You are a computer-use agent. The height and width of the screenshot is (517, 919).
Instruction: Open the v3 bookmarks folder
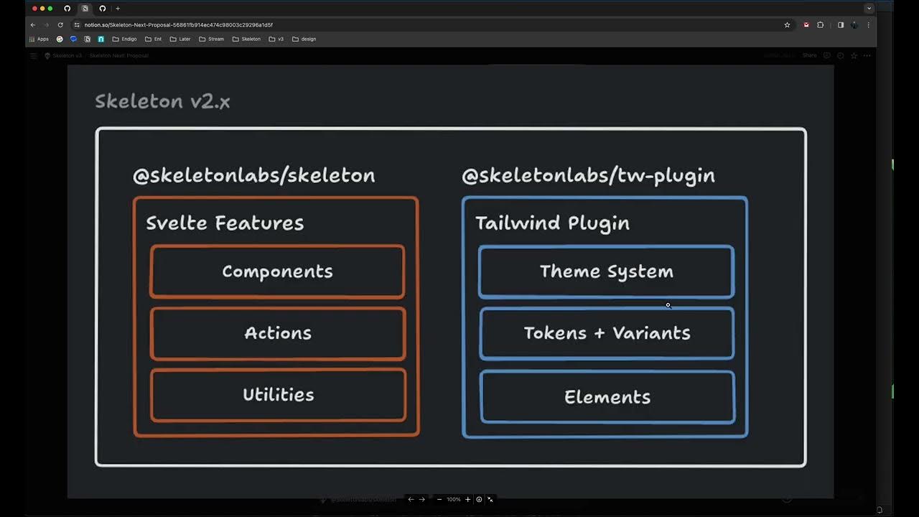tap(276, 39)
